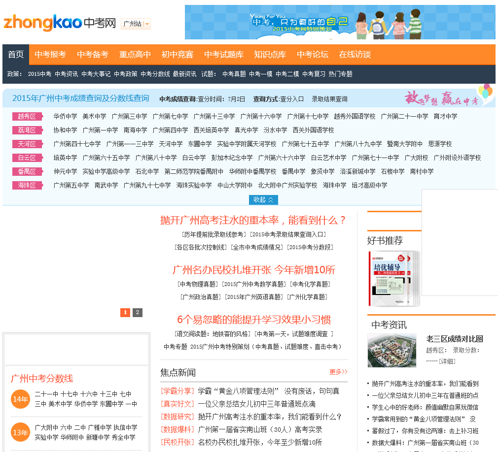498x452 pixels.
Task: Click the 2015年广州中考成绩查询及分数线查询 title
Action: point(81,98)
